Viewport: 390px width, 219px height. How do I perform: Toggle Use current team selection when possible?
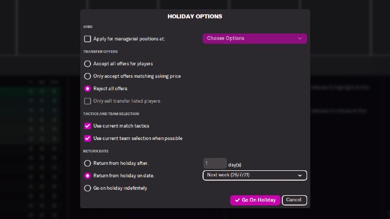click(x=88, y=138)
